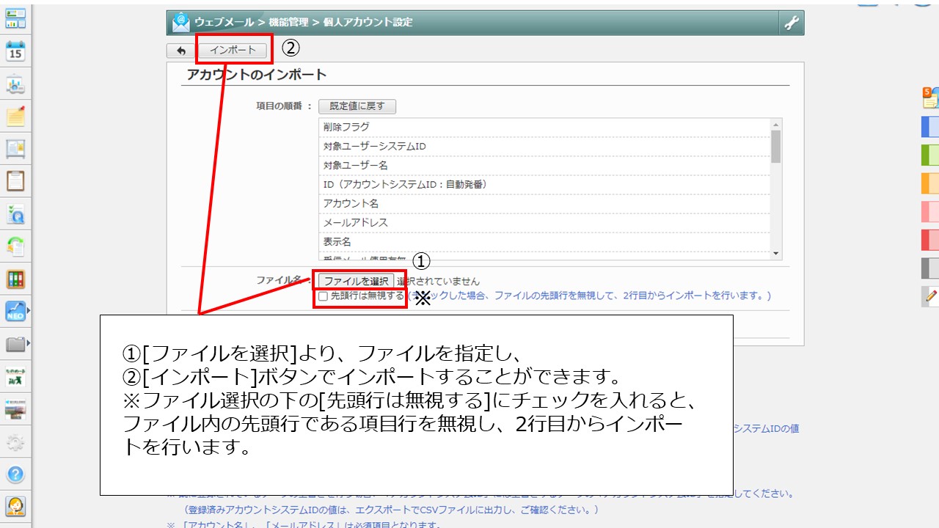Select 削除フラグ in the item order list
Image resolution: width=939 pixels, height=528 pixels.
click(544, 128)
